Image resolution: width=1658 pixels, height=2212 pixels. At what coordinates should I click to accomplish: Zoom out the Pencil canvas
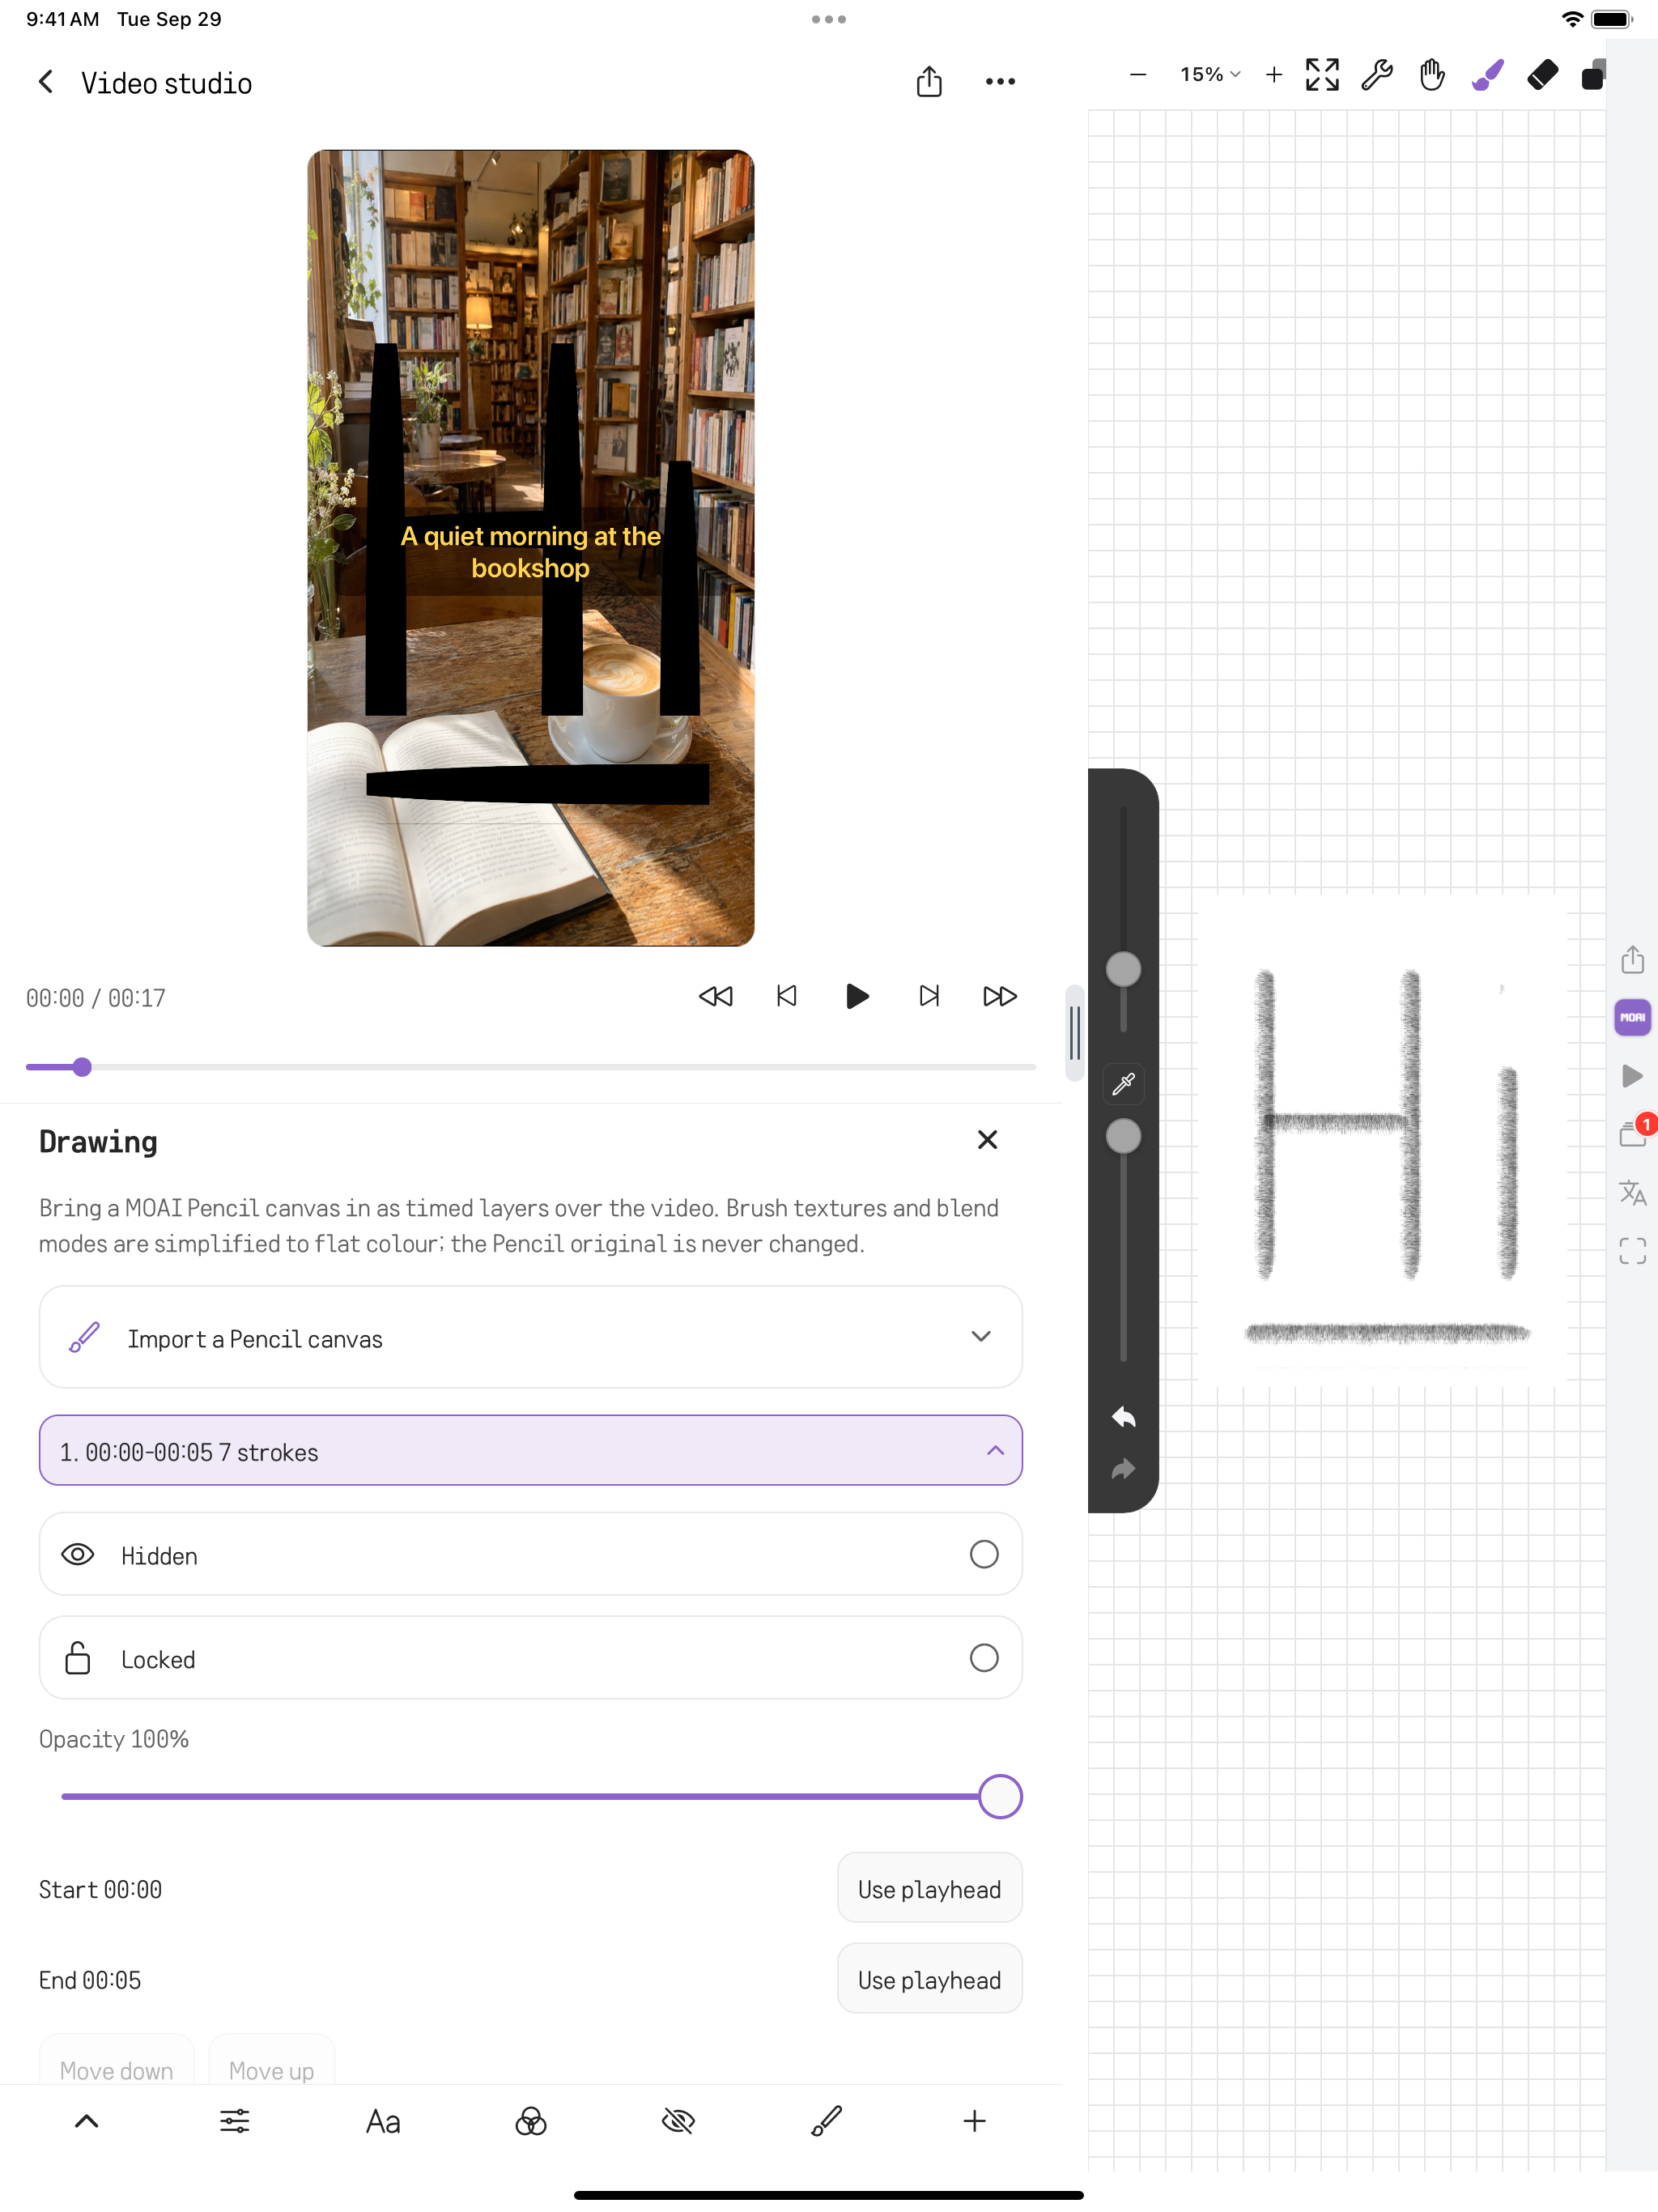tap(1138, 74)
